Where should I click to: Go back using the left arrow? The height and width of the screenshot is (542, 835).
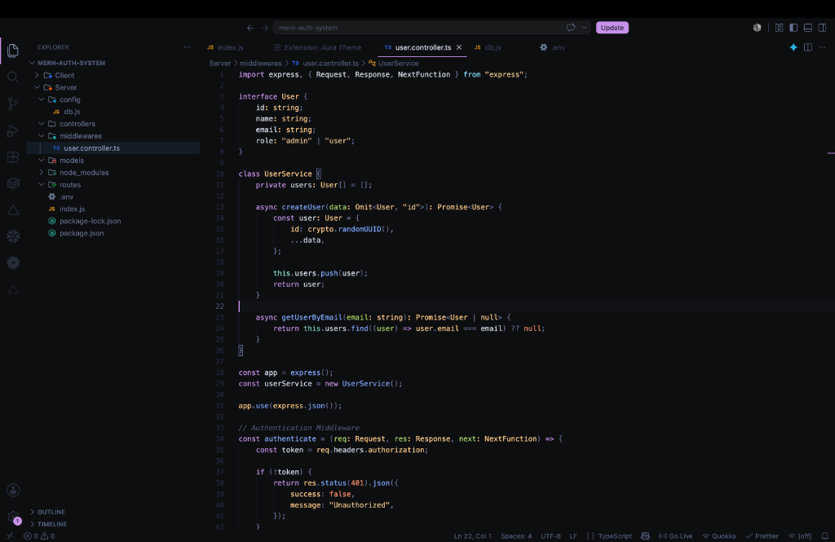tap(250, 28)
